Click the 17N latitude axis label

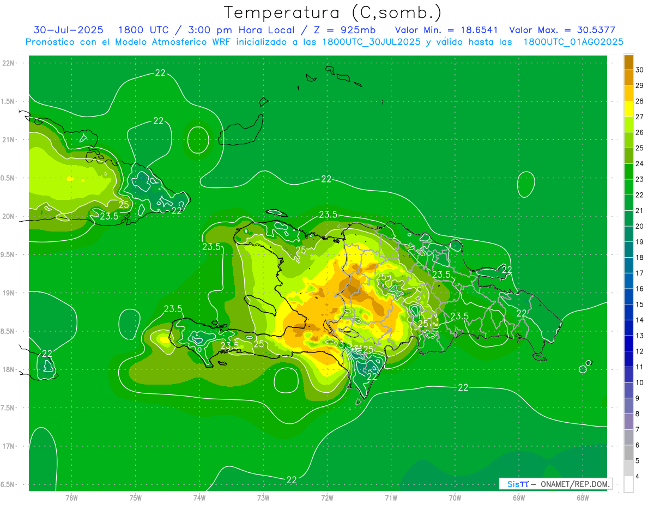(x=9, y=446)
